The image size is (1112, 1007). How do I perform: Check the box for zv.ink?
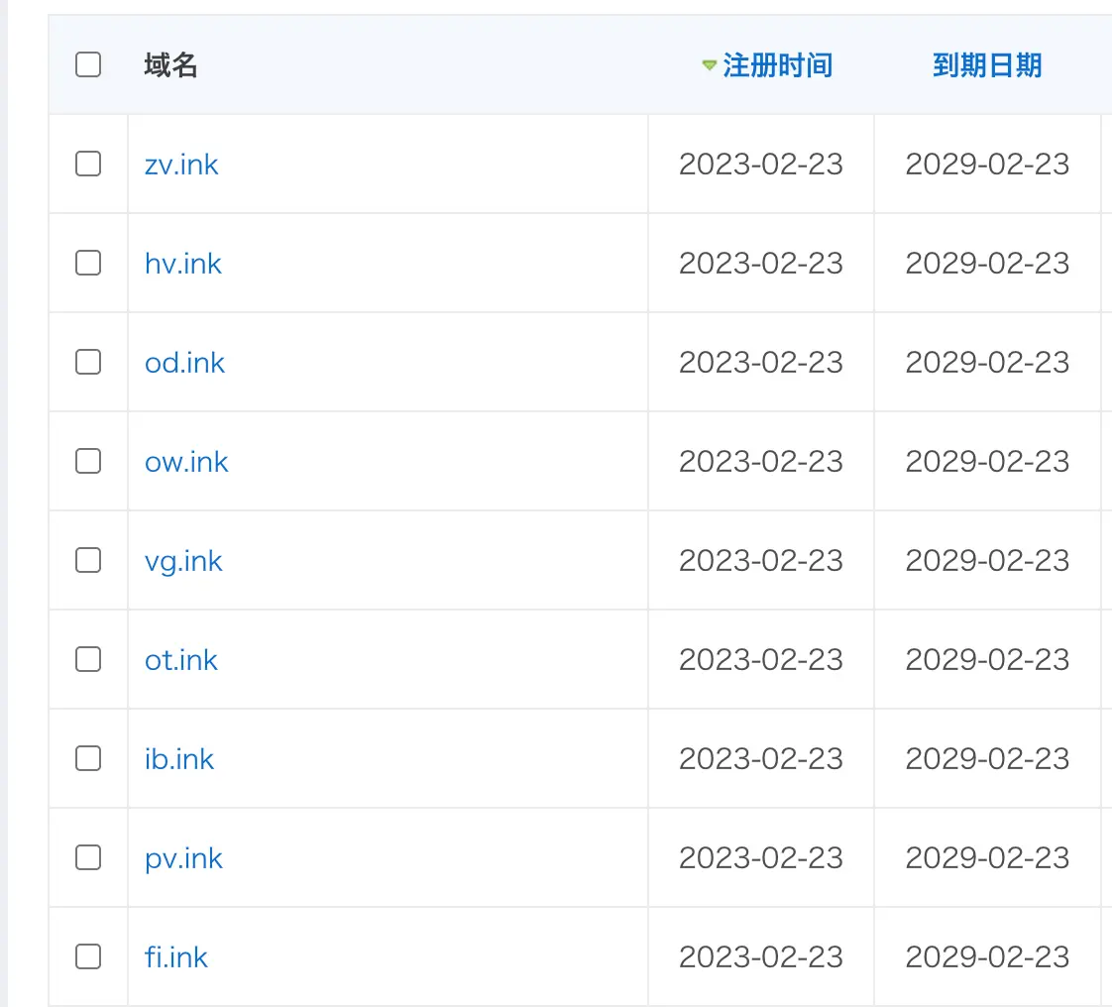coord(88,164)
